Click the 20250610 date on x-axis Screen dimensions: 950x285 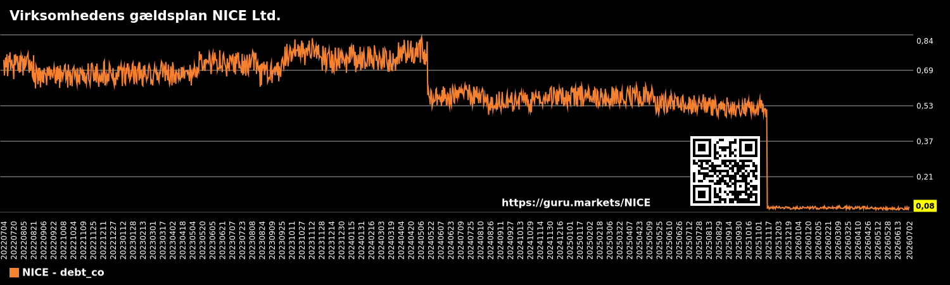[670, 239]
